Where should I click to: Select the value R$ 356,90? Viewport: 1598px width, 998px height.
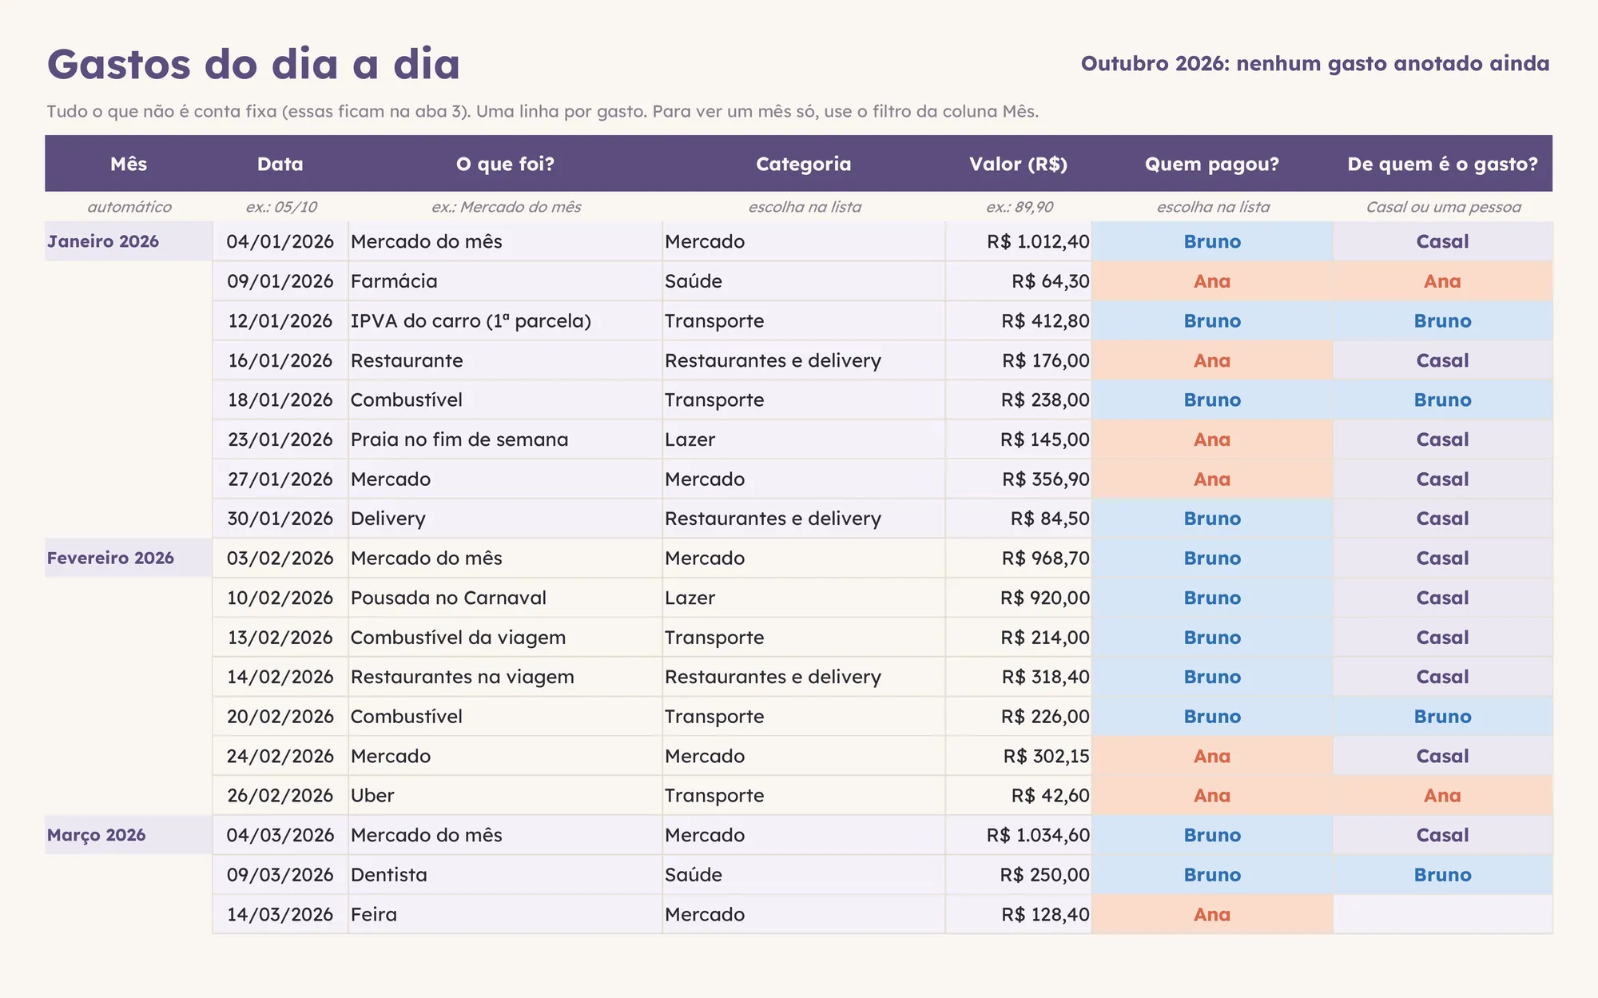(1018, 479)
